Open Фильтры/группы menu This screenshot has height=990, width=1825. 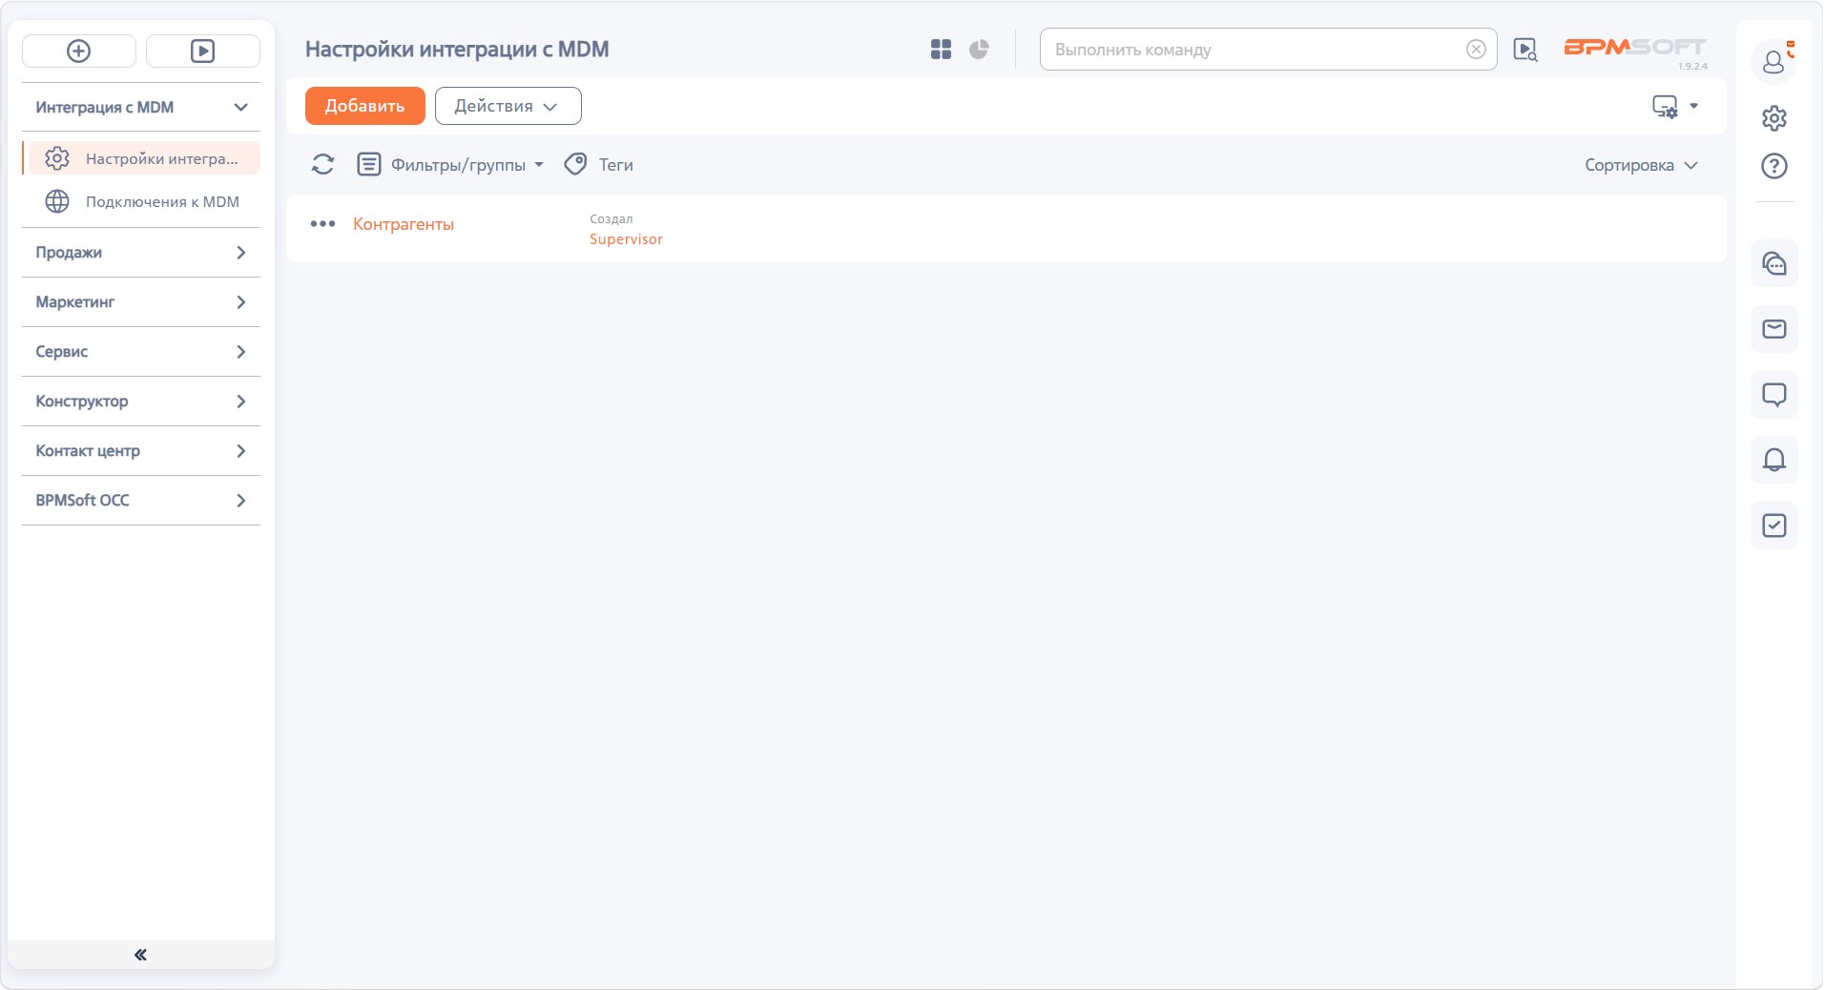click(x=450, y=164)
